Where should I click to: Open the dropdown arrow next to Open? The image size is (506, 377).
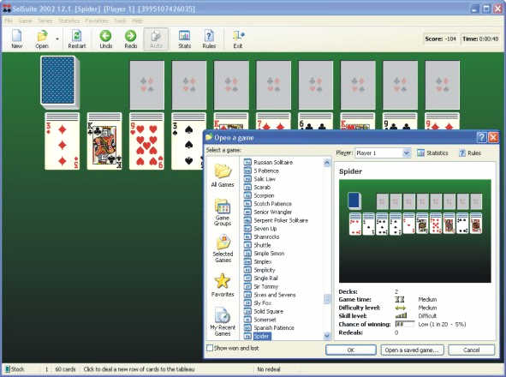click(x=57, y=39)
